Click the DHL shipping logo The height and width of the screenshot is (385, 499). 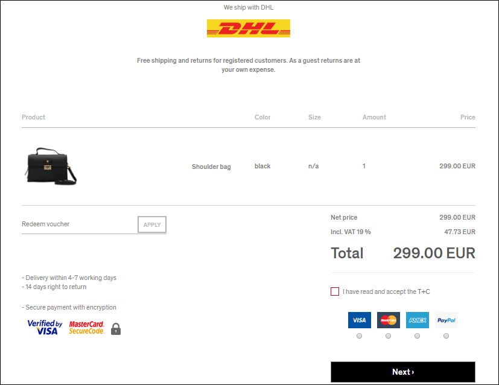click(x=248, y=28)
